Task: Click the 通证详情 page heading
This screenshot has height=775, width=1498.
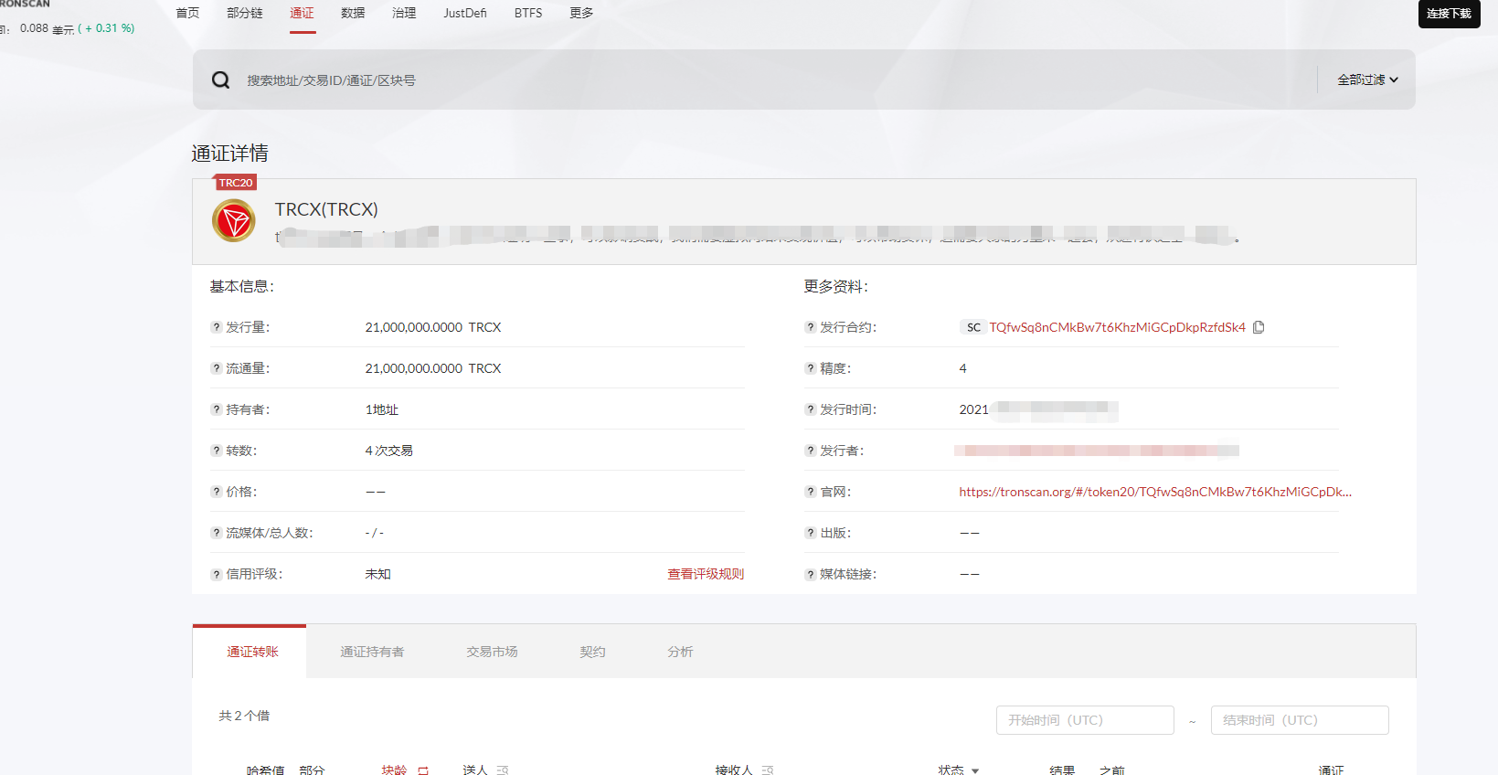Action: (229, 154)
